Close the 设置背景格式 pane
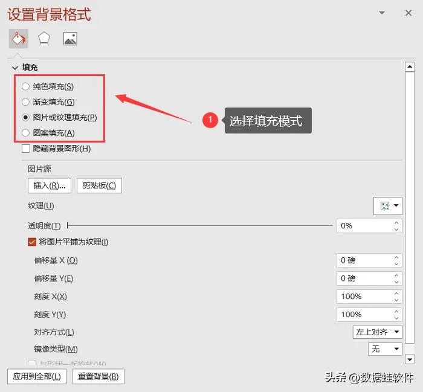Viewport: 423px width, 392px height. (x=408, y=13)
